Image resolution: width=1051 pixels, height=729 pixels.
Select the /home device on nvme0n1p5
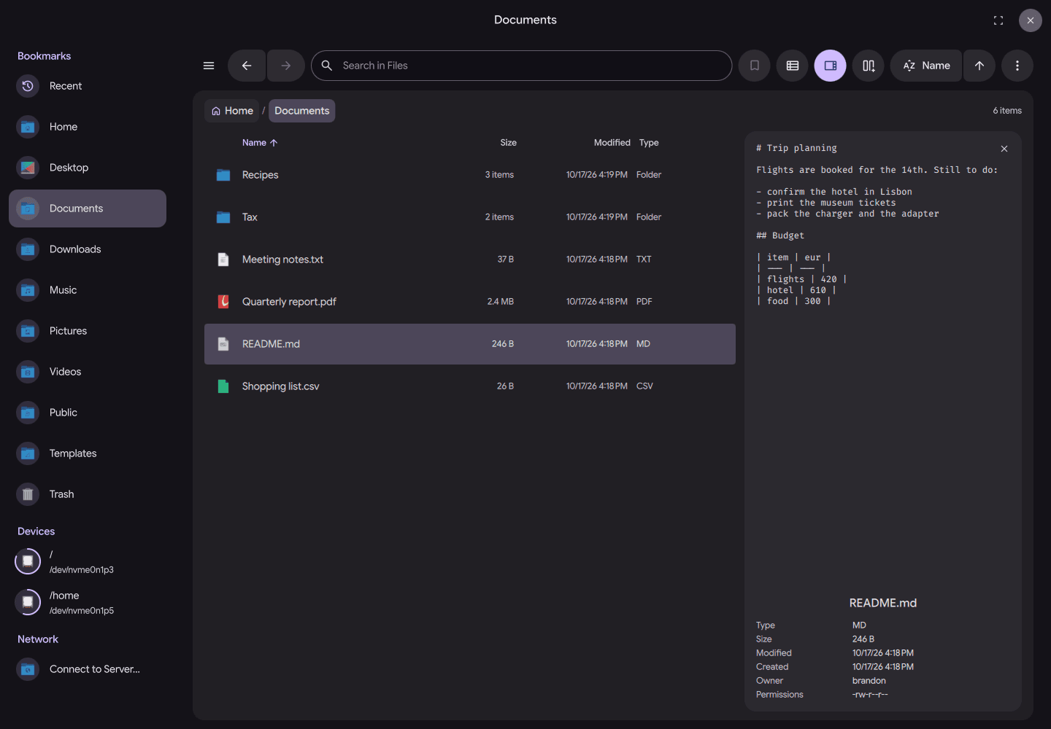click(x=88, y=602)
